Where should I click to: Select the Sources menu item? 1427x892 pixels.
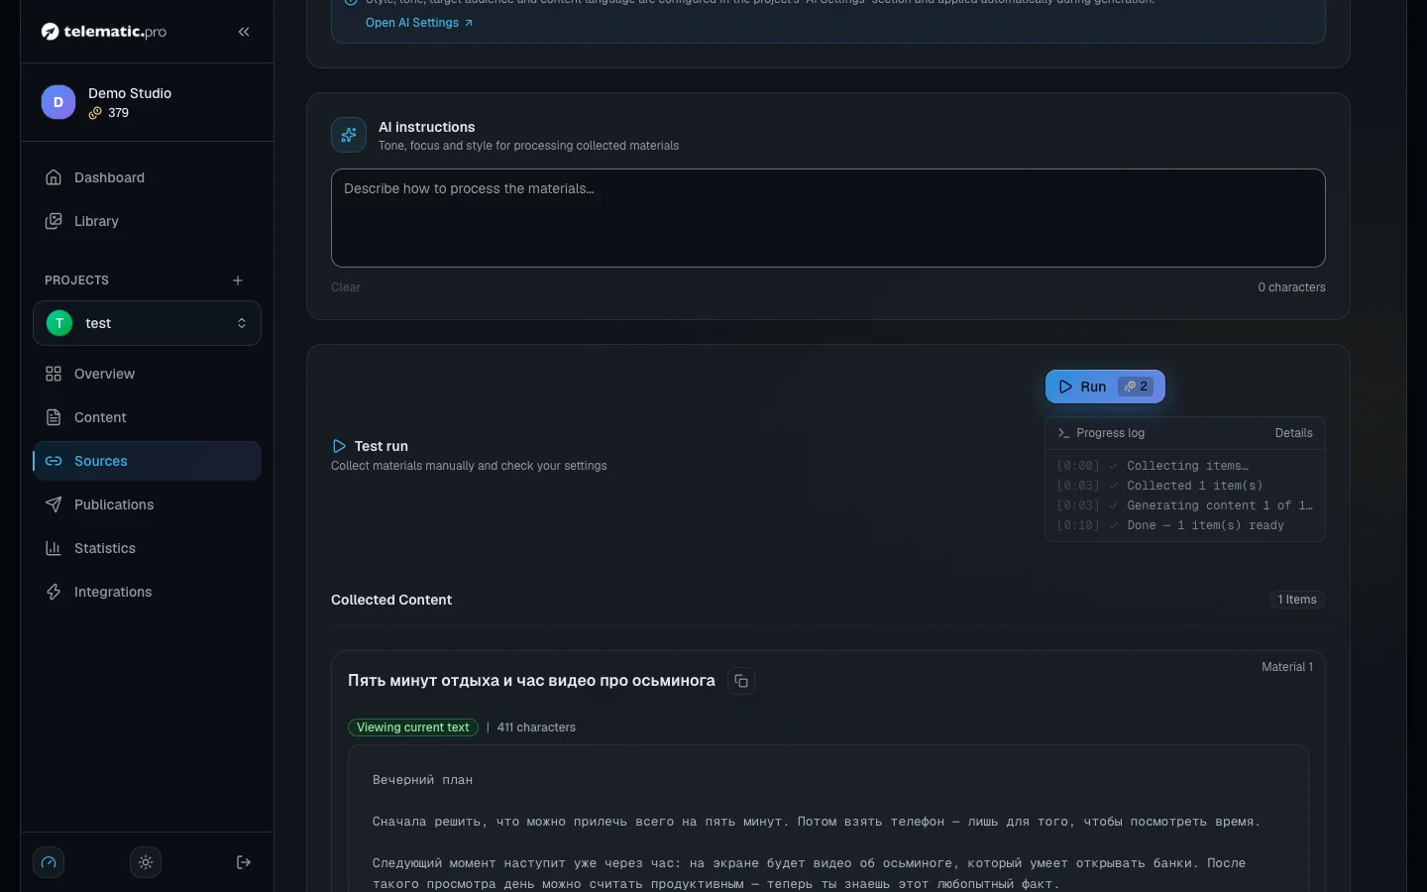pyautogui.click(x=147, y=461)
